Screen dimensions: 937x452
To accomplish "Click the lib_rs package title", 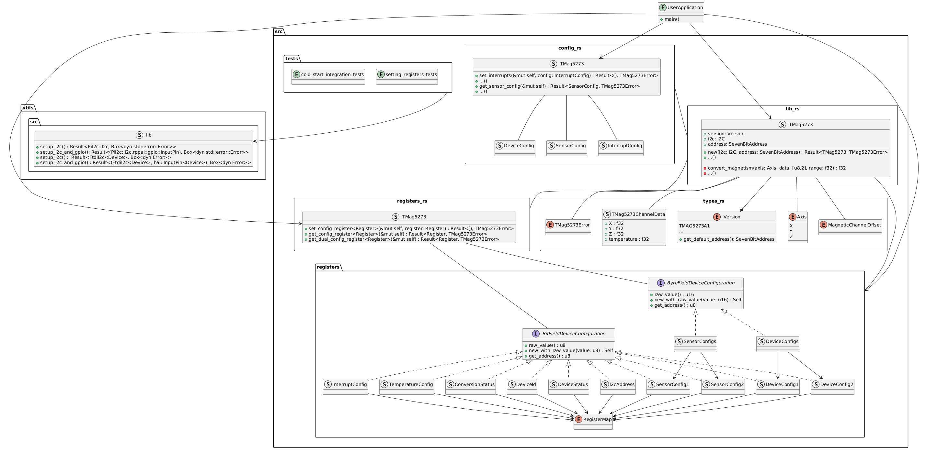I will (x=792, y=109).
